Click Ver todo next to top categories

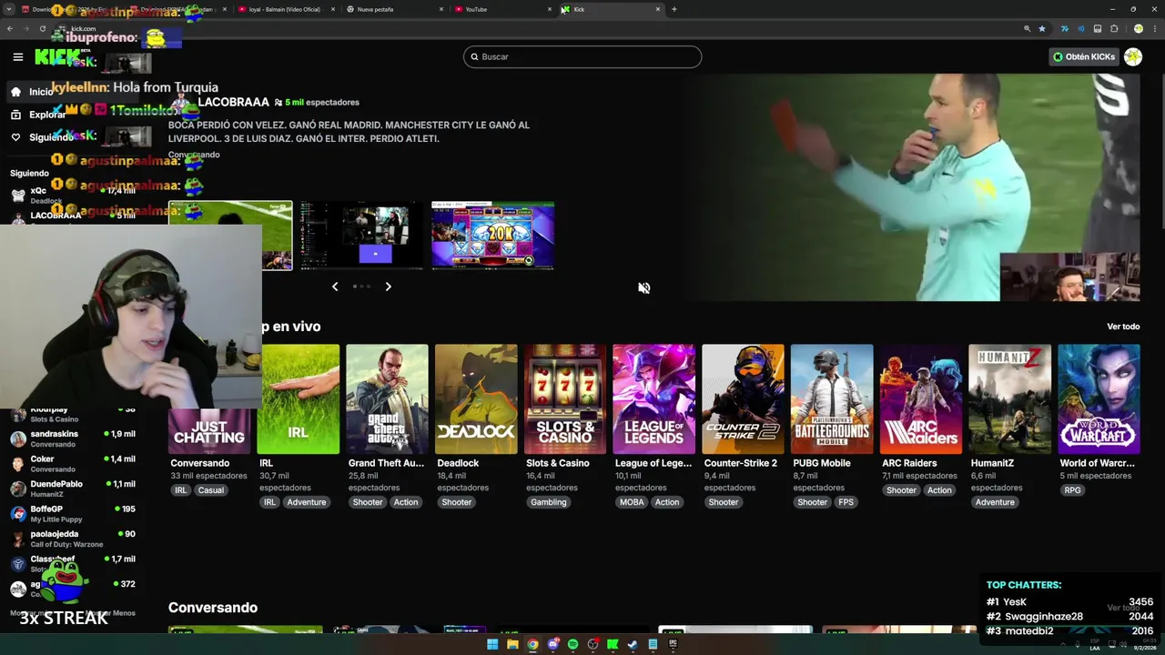pos(1123,327)
